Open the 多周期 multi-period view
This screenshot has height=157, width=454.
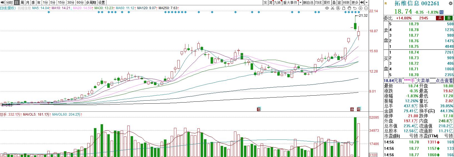click(91, 3)
